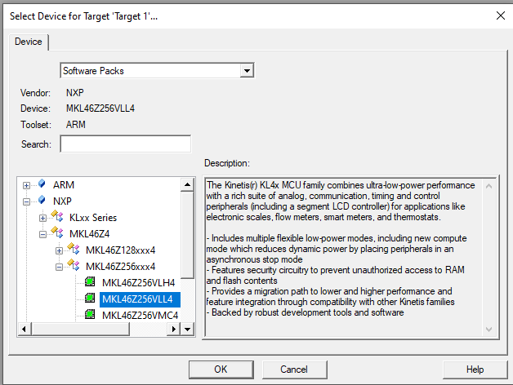Viewport: 513px width, 385px height.
Task: Click the MKL46Z256VLH4 chip icon
Action: point(91,282)
